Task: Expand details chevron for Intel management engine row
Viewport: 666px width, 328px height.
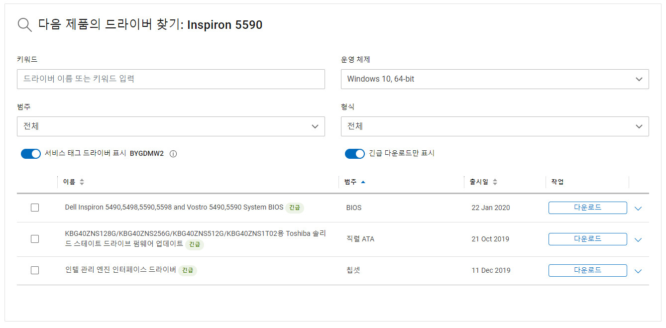Action: pos(638,271)
